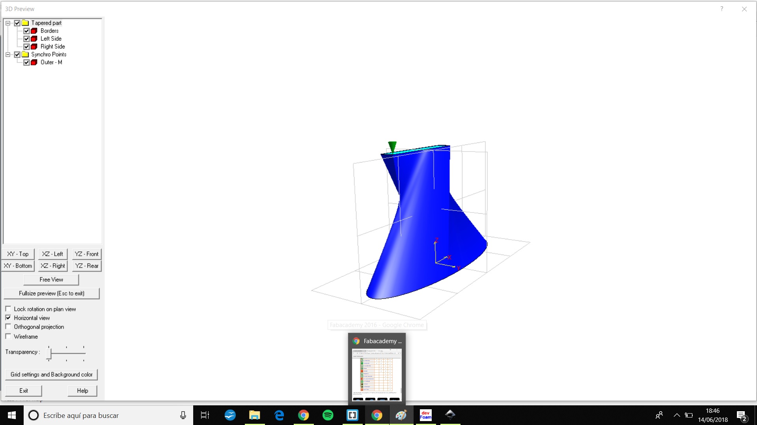The height and width of the screenshot is (425, 757).
Task: Click the microphone icon in the search bar
Action: pos(183,415)
